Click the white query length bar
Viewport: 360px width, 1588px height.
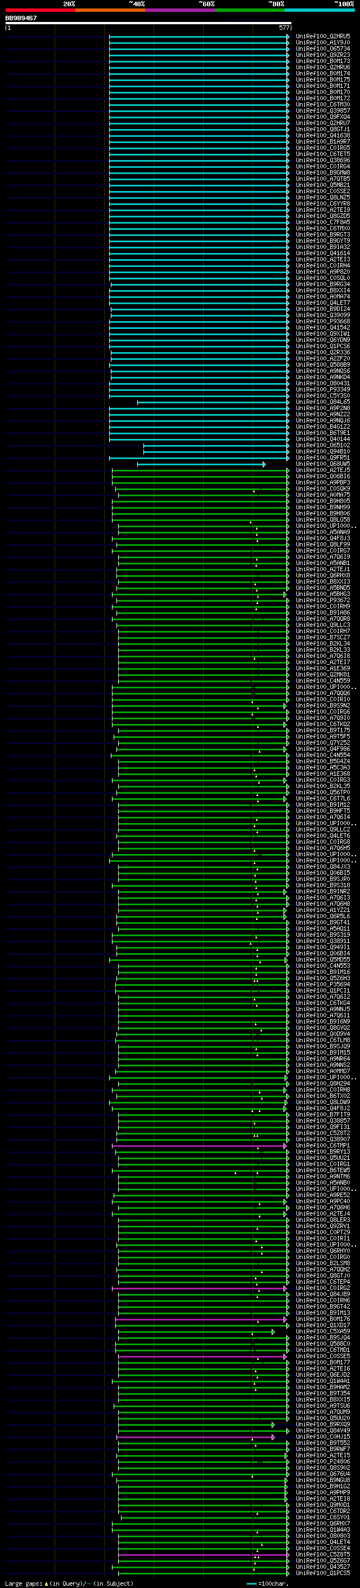click(148, 23)
